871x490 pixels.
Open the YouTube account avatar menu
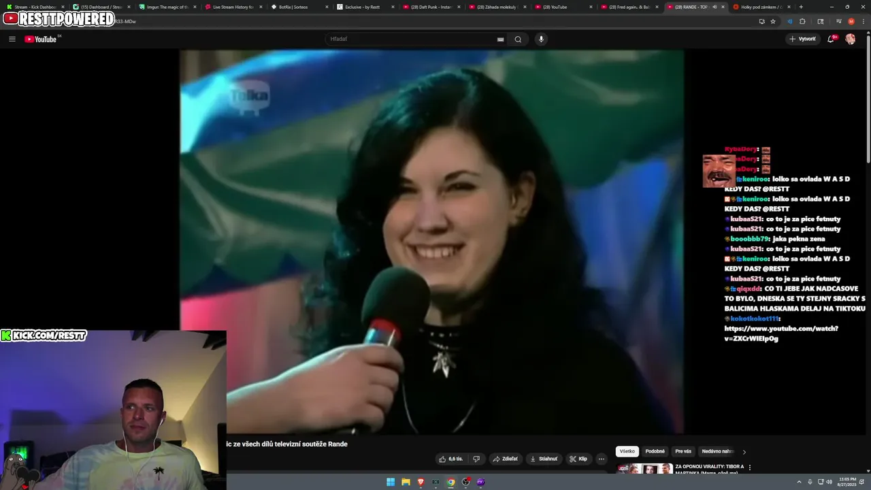pyautogui.click(x=851, y=39)
